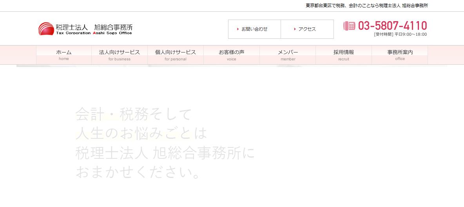Open お客様の声 voice menu item

[x=231, y=55]
